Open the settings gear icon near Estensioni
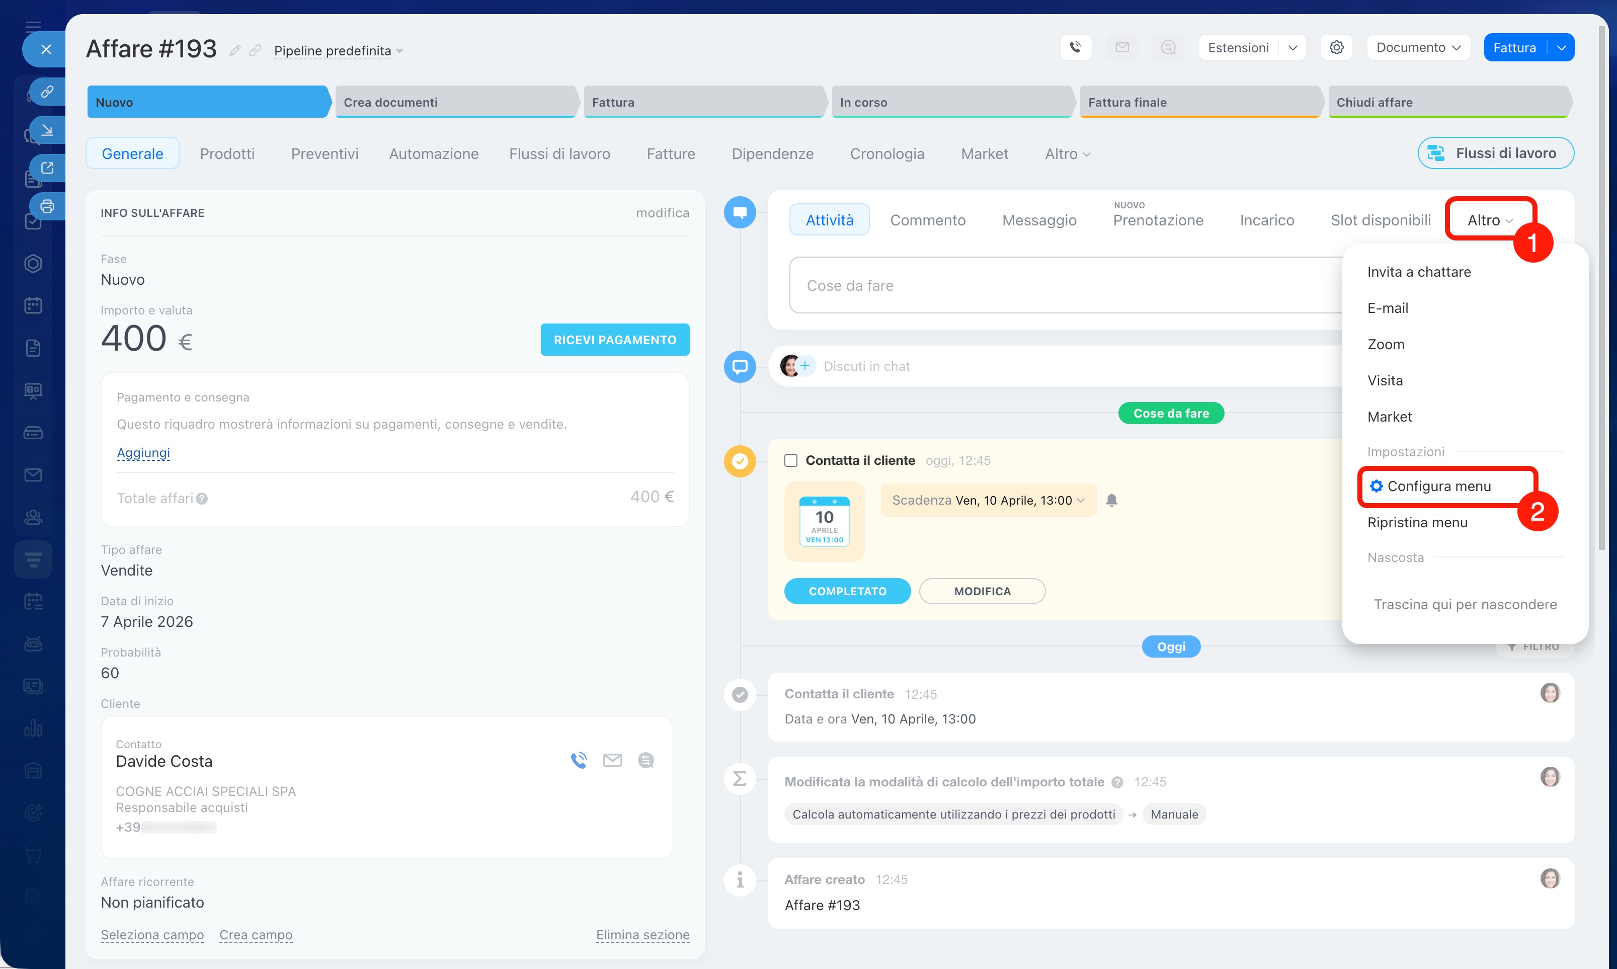This screenshot has height=969, width=1617. [1336, 48]
